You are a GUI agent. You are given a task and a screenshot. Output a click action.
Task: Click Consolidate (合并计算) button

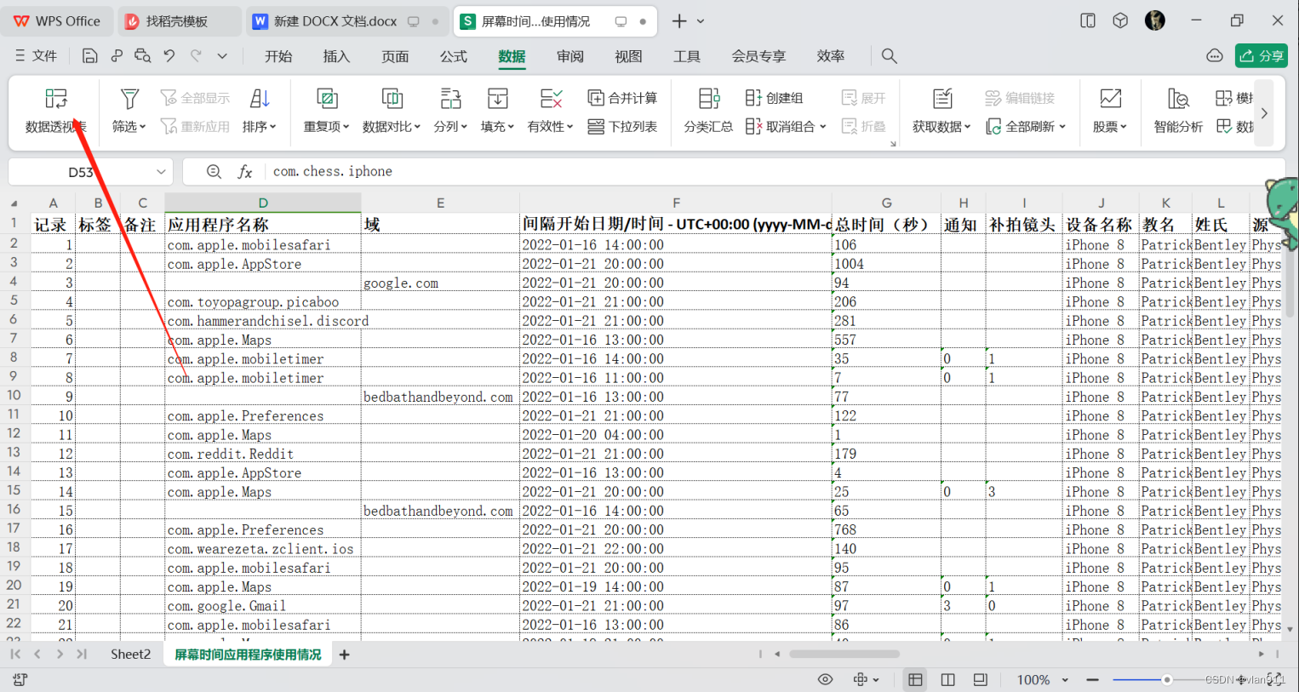coord(622,98)
